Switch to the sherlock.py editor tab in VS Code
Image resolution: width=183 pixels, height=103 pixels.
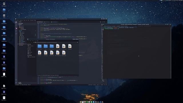click(40, 22)
